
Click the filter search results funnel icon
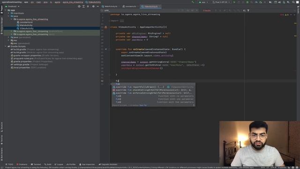click(x=248, y=10)
